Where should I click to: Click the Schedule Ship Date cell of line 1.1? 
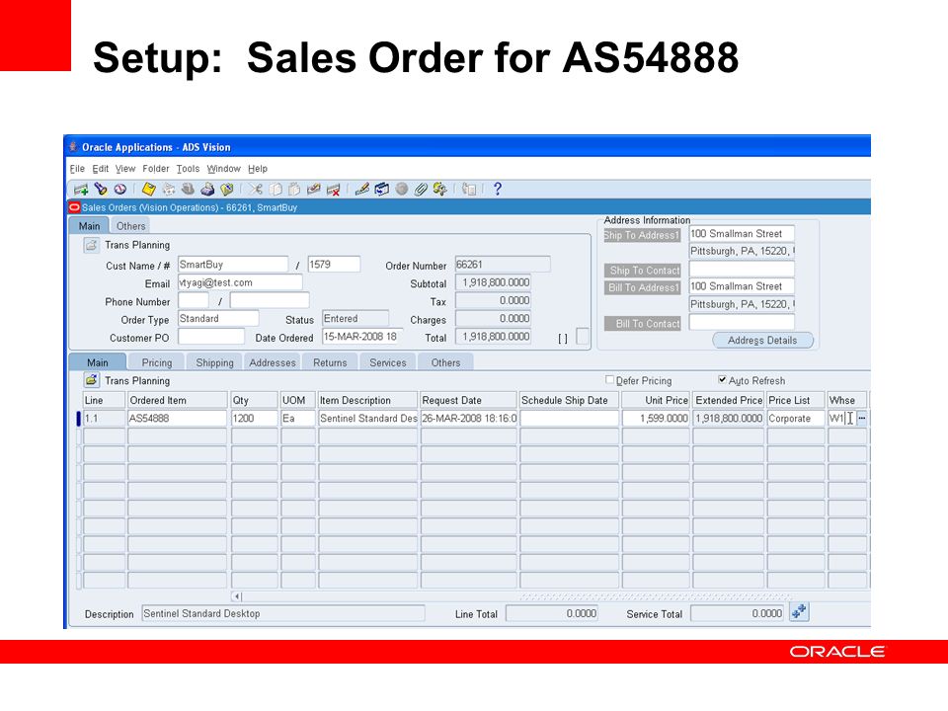coord(570,419)
